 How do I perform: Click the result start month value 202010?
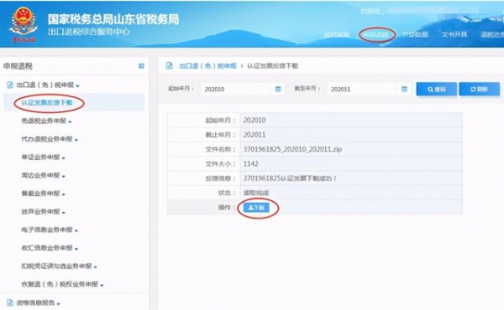pyautogui.click(x=255, y=120)
